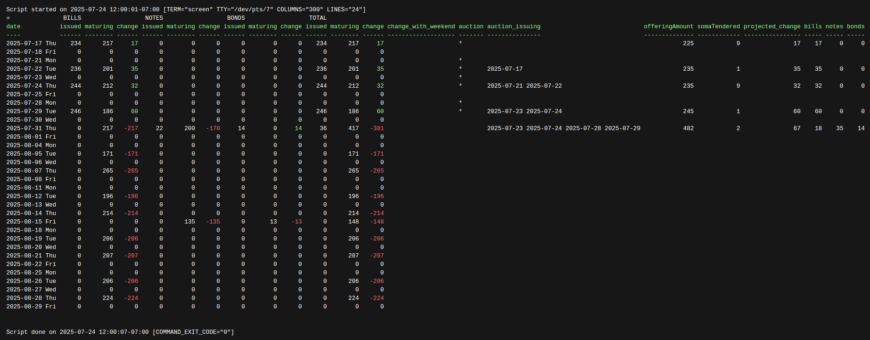Click the auction asterisk on the 2025-07-28 row

tap(460, 103)
